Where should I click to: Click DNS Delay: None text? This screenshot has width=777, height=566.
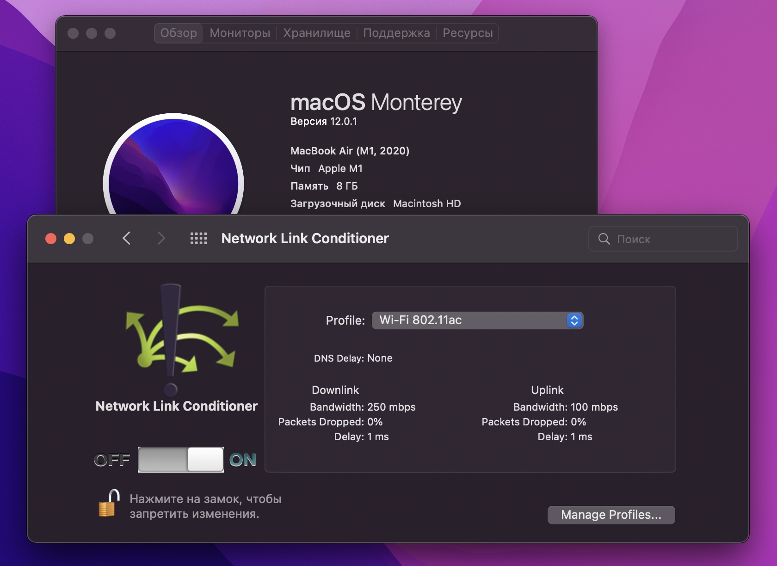pyautogui.click(x=353, y=358)
